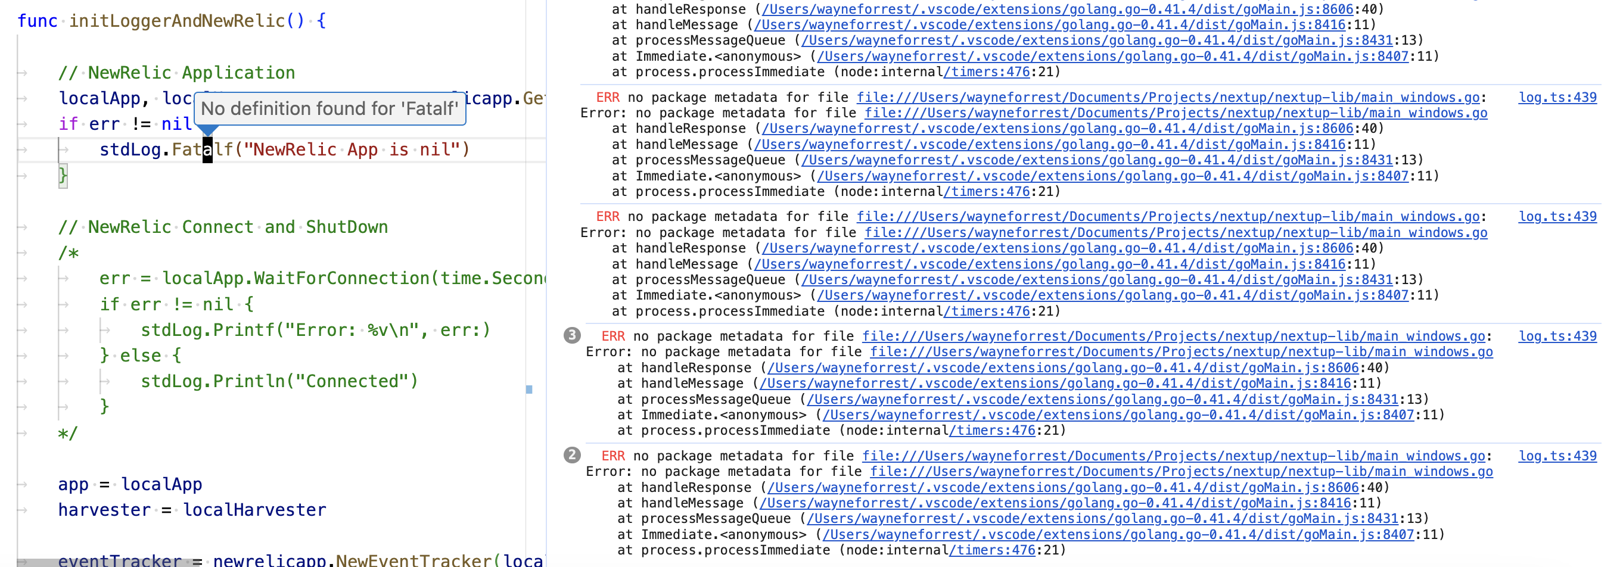This screenshot has height=567, width=1623.
Task: Click the red ERR label beside badge 3
Action: [613, 336]
